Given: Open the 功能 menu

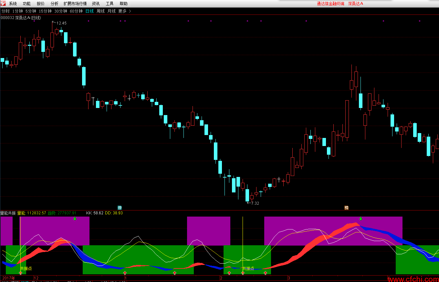Looking at the screenshot, I should (26, 4).
